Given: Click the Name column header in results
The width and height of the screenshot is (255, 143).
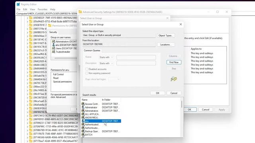Looking at the screenshot, I should (91, 100).
